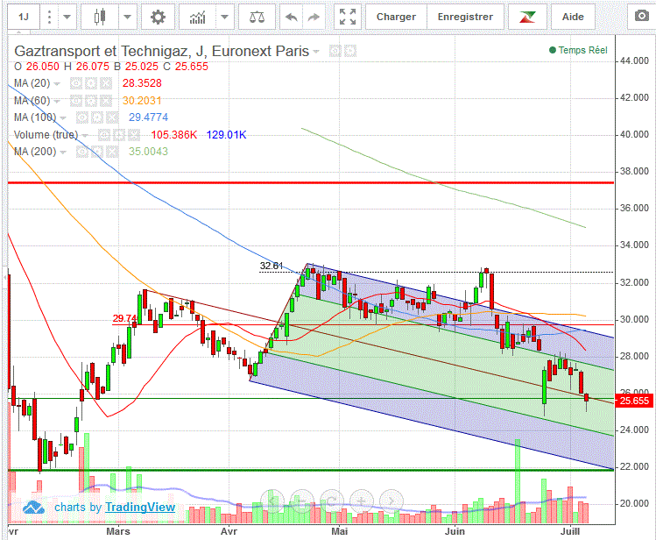
Task: Expand the MA (20) legend dropdown arrow
Action: coord(57,84)
